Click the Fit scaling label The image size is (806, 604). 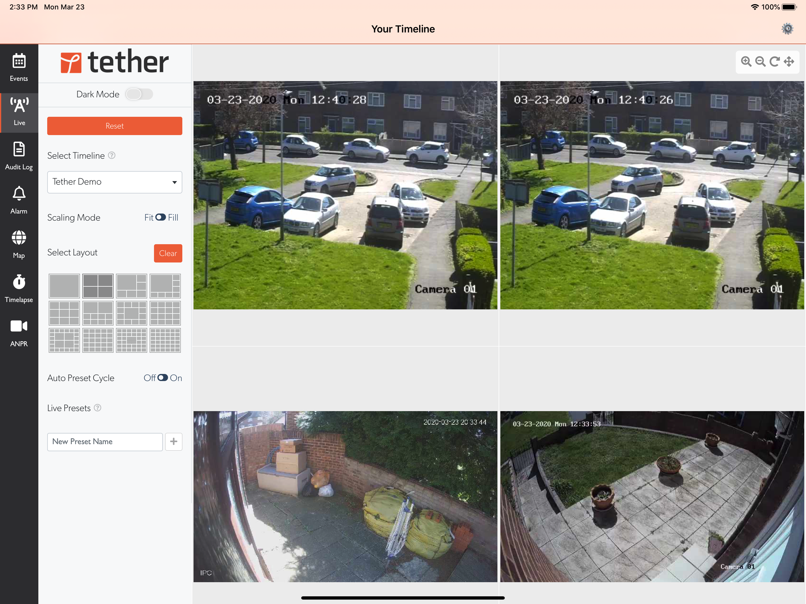tap(149, 217)
